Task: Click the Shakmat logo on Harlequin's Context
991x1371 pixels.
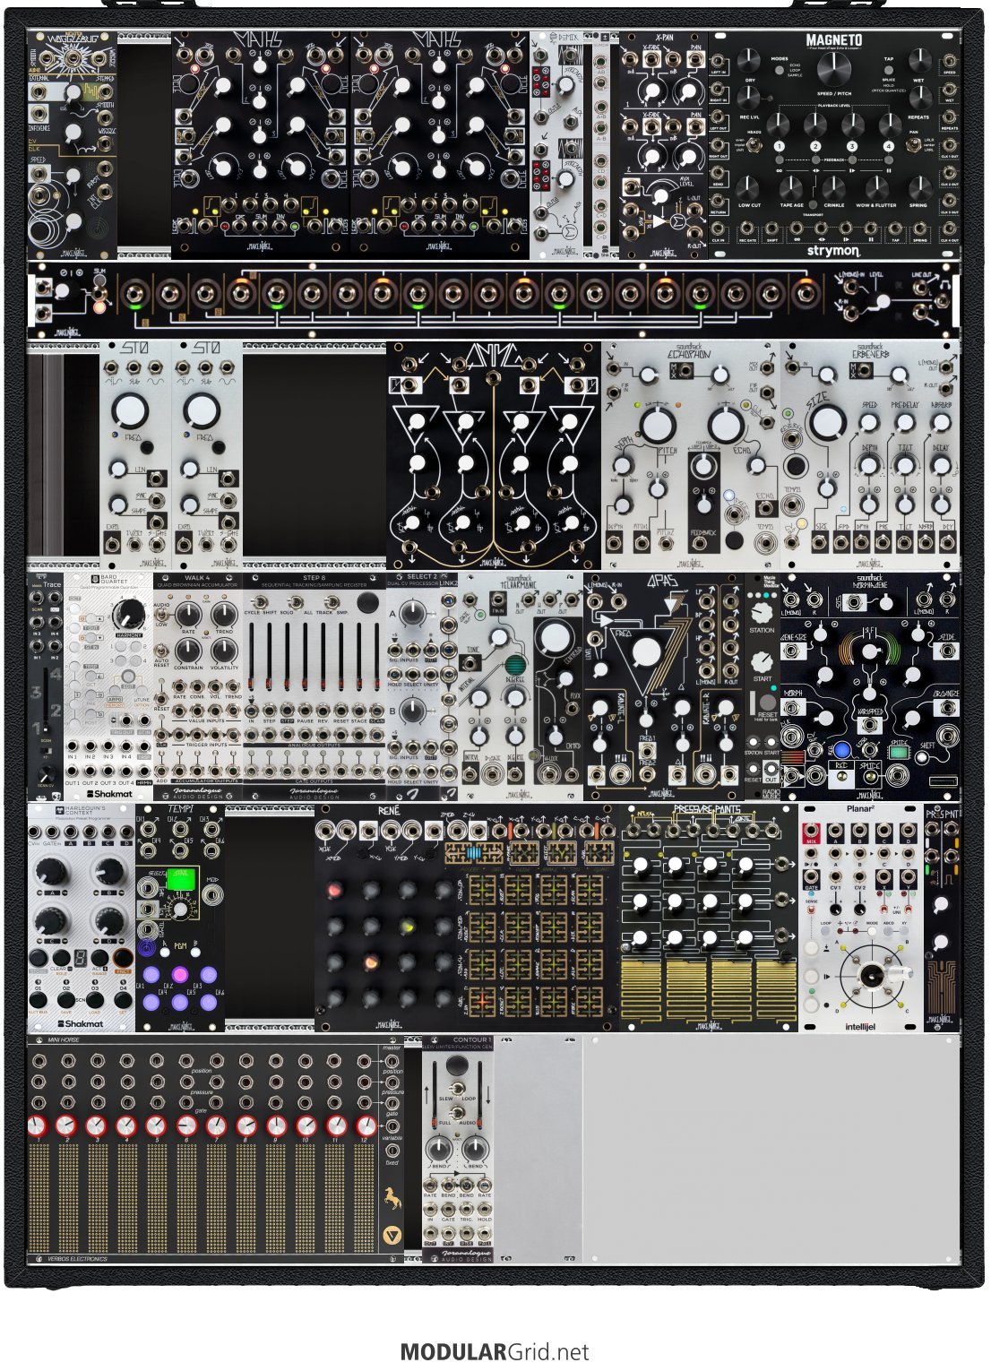Action: (x=81, y=1023)
